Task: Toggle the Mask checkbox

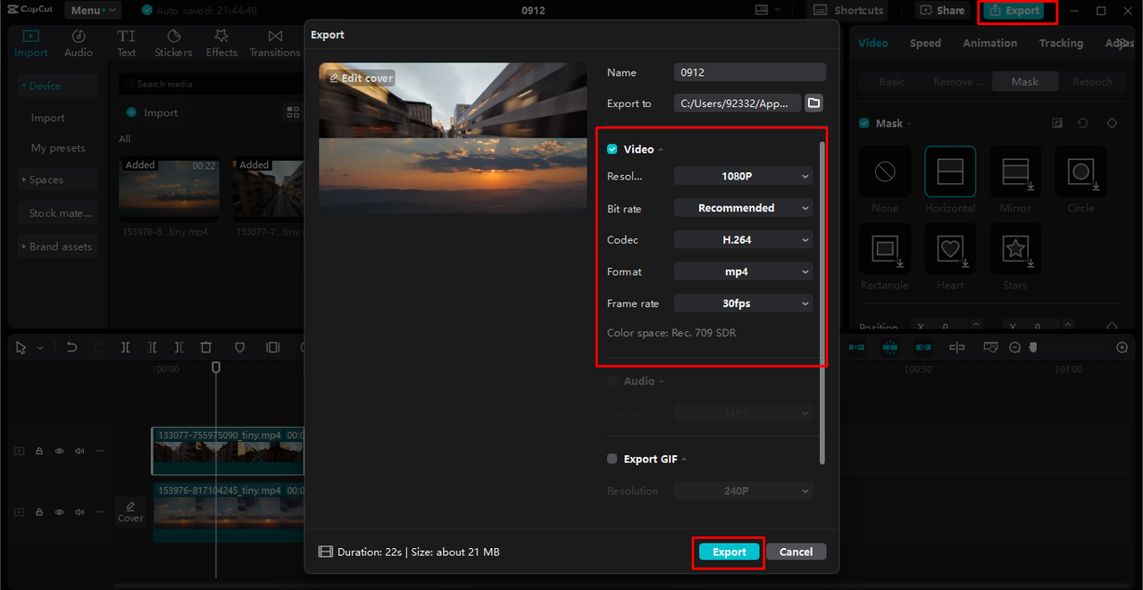Action: click(864, 123)
